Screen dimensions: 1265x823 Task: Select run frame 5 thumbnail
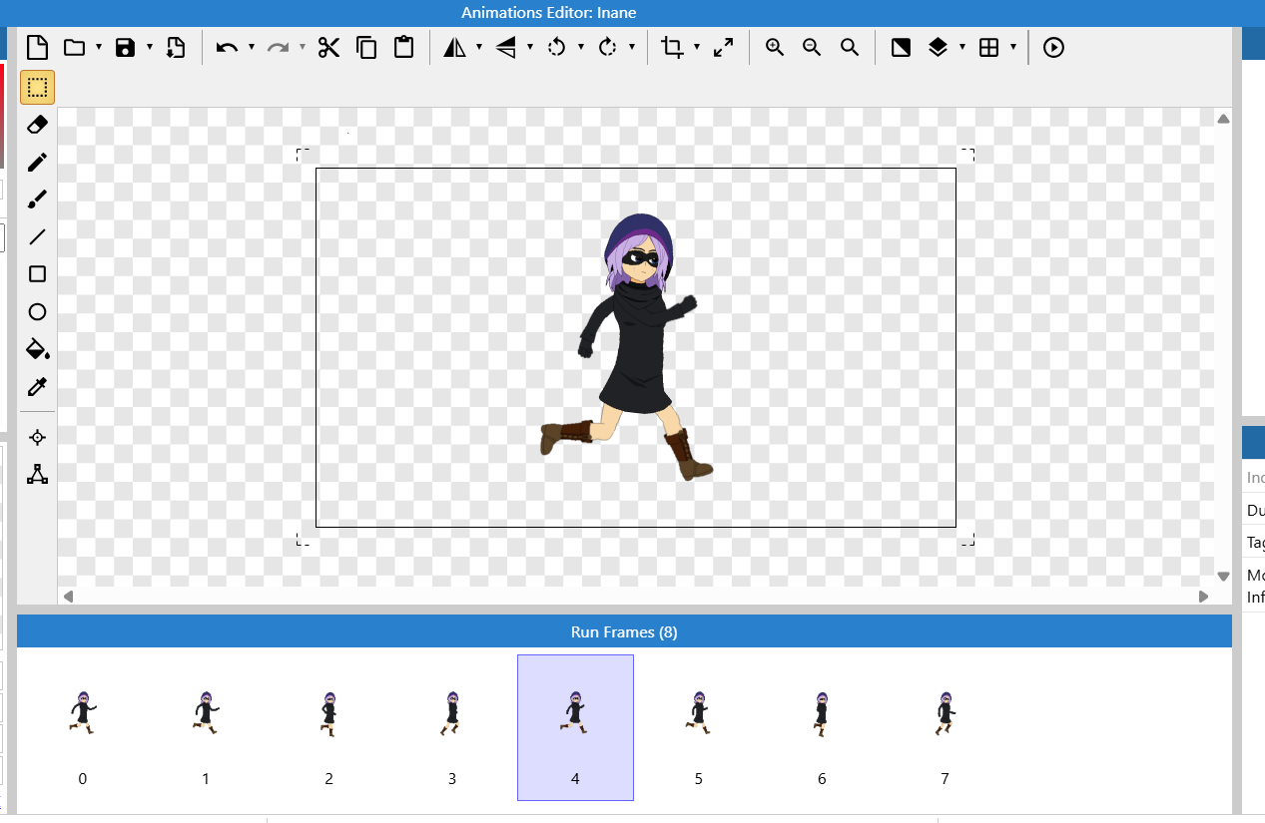point(699,727)
